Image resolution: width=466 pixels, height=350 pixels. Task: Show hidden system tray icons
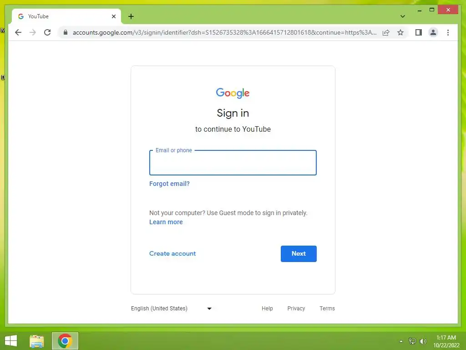[x=401, y=341]
